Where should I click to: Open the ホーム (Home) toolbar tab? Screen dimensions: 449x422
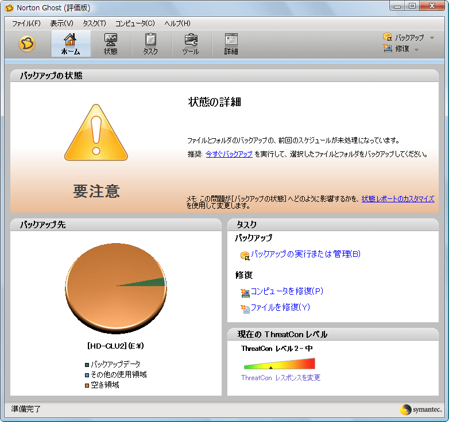71,44
